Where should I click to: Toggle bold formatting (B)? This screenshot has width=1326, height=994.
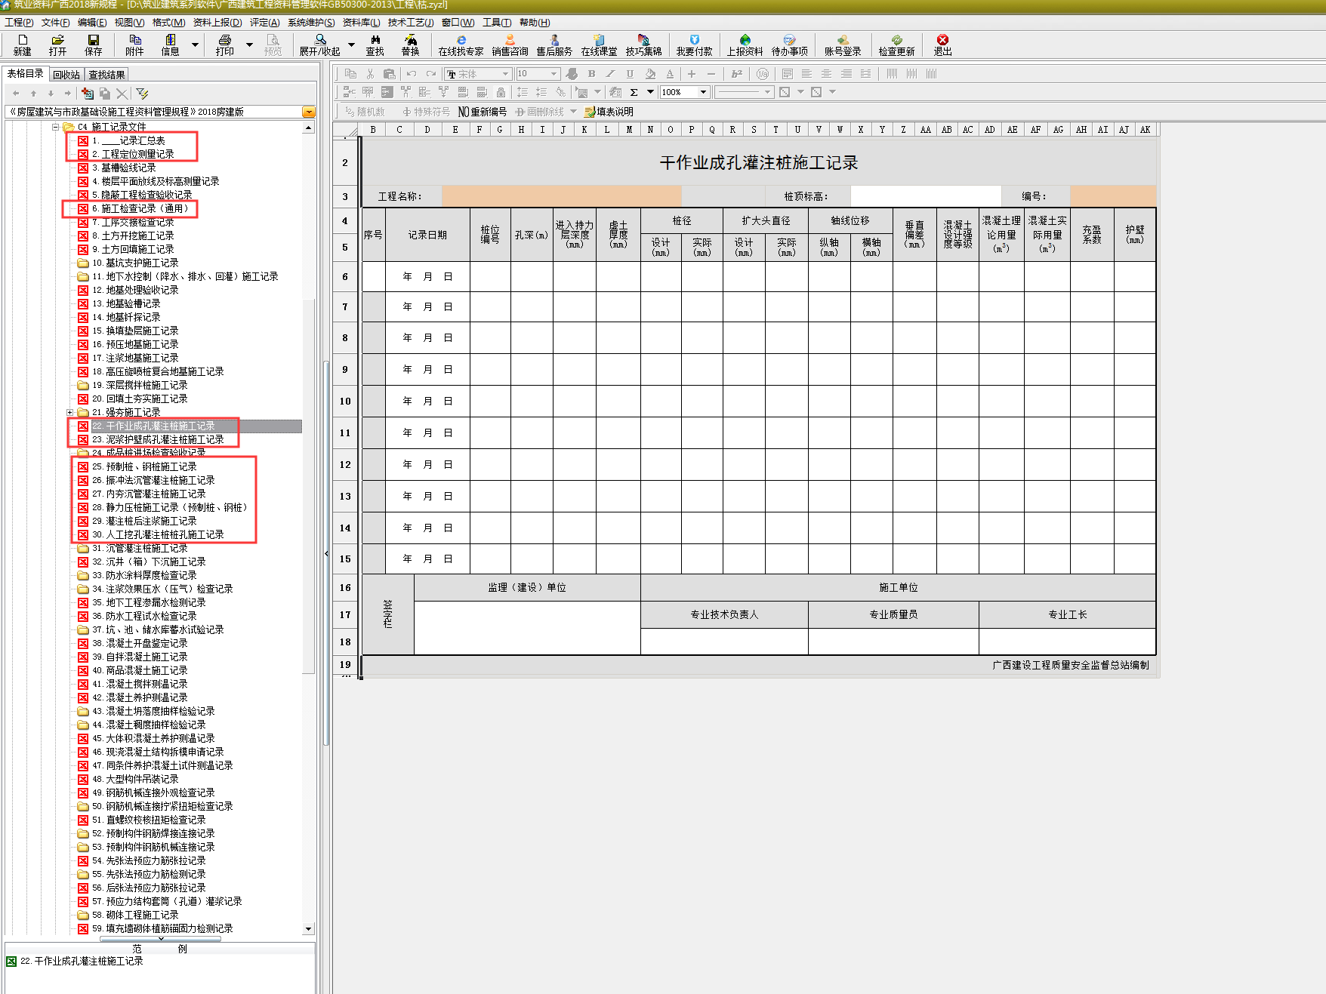coord(591,74)
